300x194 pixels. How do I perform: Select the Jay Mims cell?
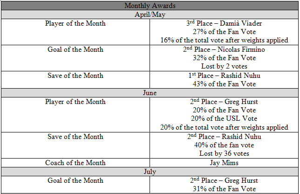point(224,163)
